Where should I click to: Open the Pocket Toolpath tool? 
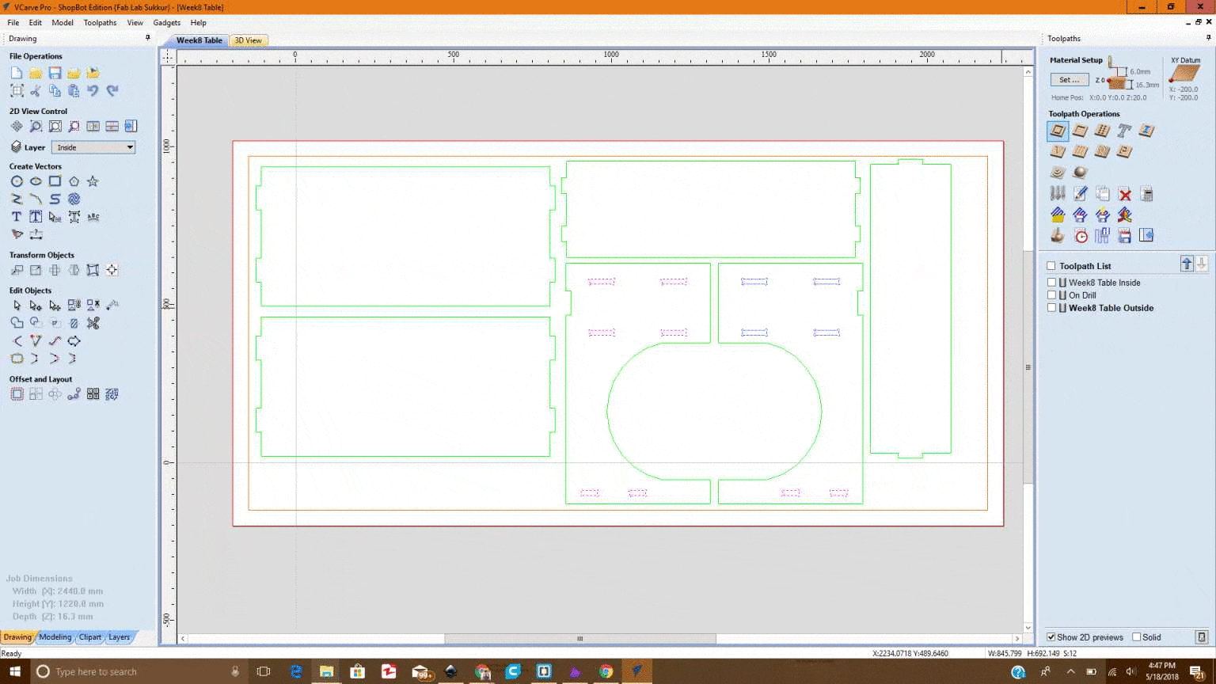[x=1080, y=131]
